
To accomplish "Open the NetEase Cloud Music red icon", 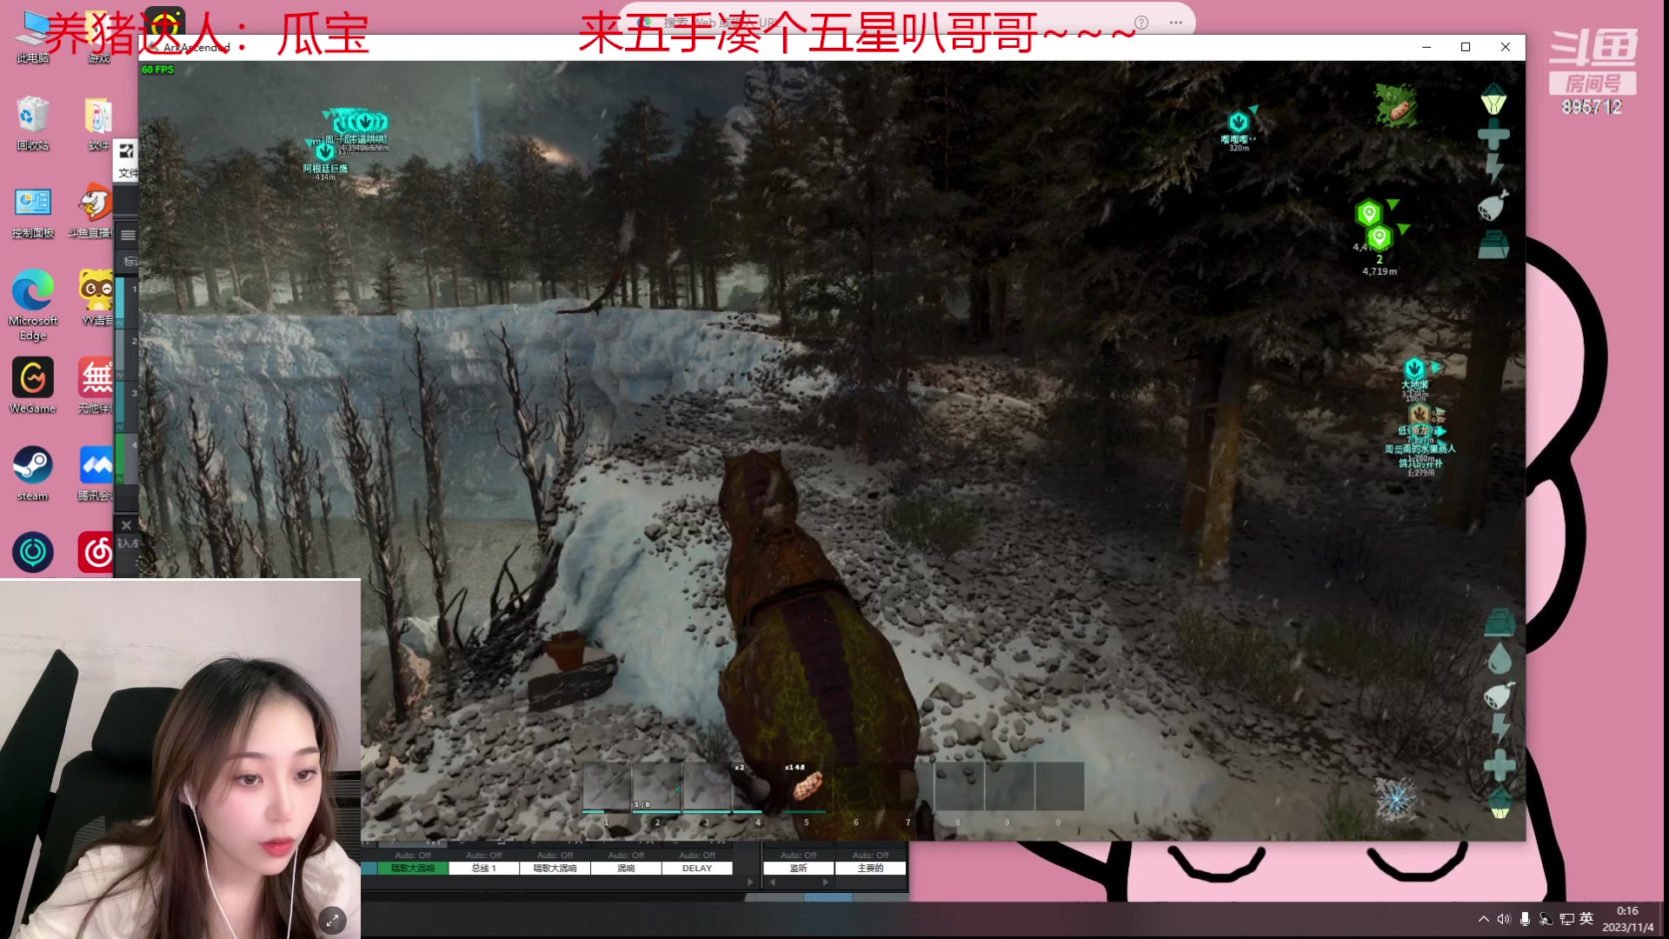I will [x=96, y=553].
